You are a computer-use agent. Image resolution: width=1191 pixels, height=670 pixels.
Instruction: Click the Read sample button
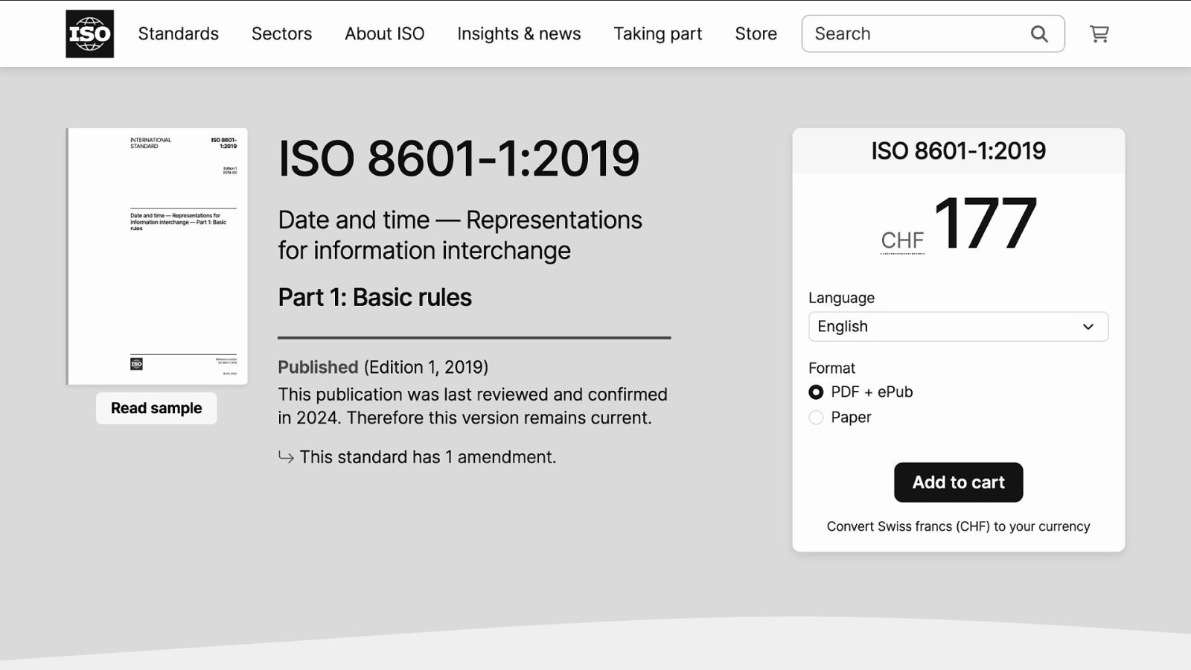(x=156, y=408)
